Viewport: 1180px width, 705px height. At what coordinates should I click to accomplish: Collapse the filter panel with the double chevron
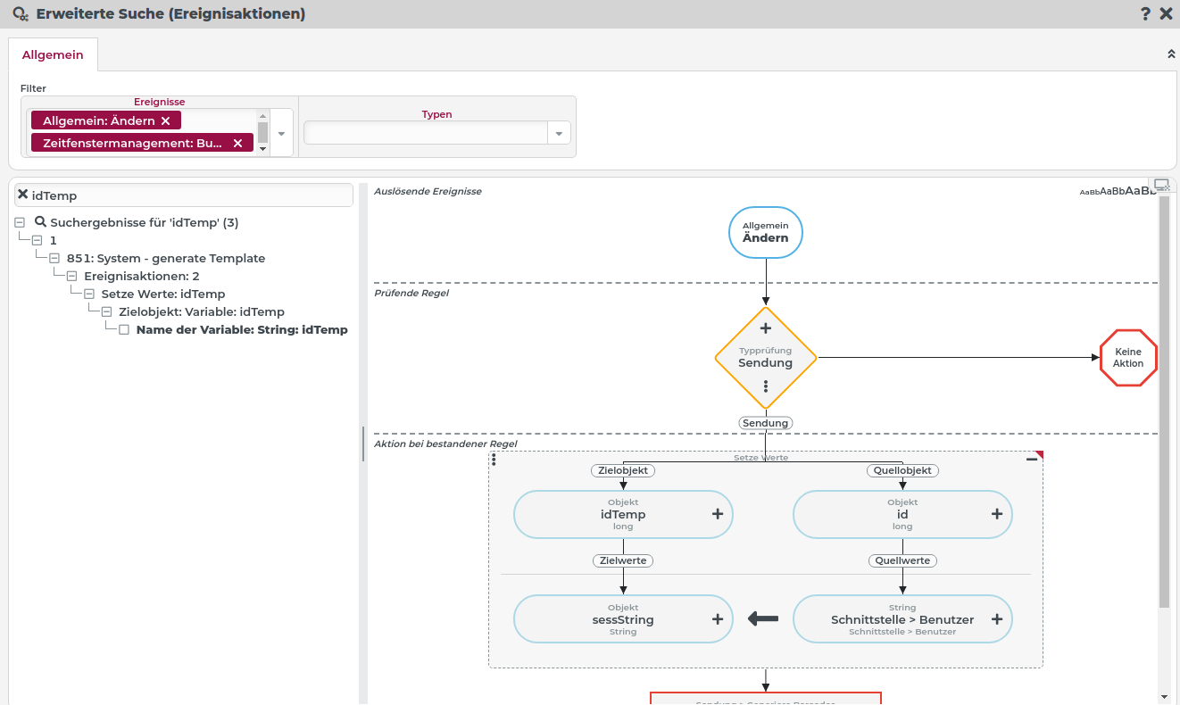pyautogui.click(x=1171, y=54)
